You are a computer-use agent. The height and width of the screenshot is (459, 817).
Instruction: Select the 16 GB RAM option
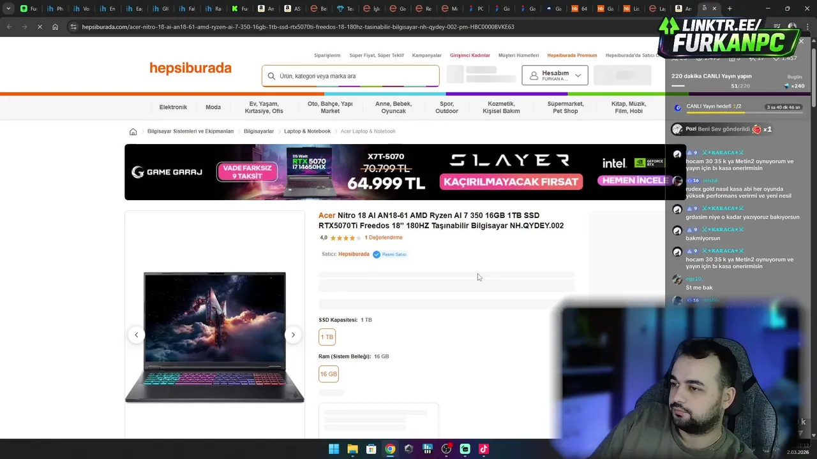(328, 374)
